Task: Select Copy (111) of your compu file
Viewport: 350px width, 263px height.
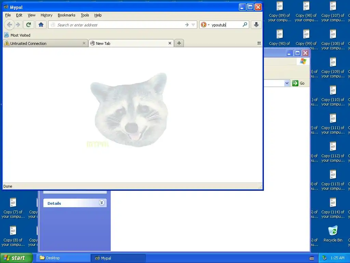Action: pos(333,124)
